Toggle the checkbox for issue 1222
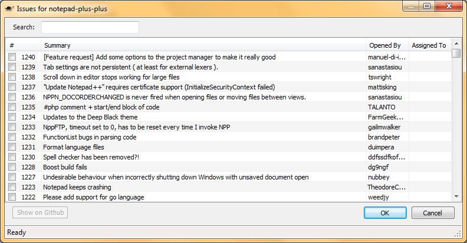Image resolution: width=467 pixels, height=243 pixels. 12,197
